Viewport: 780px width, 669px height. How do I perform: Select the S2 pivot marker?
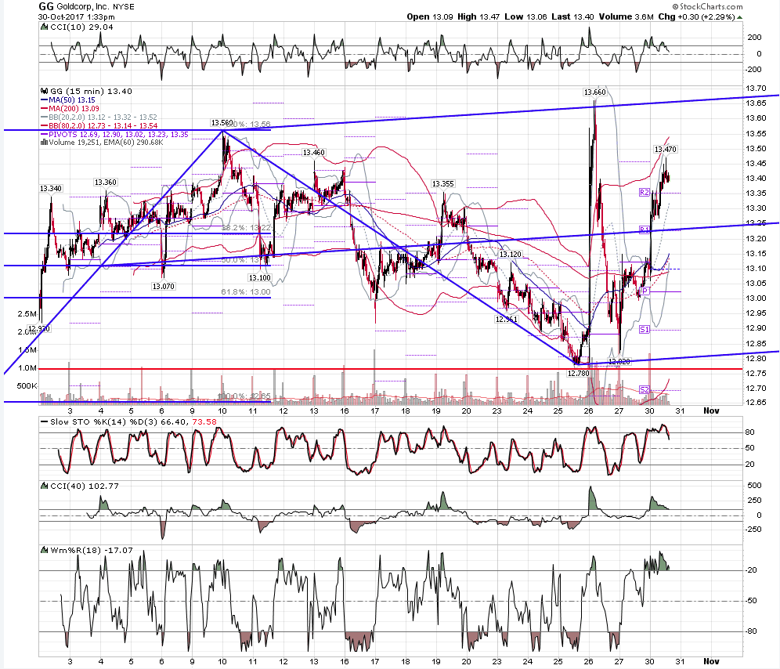point(645,389)
